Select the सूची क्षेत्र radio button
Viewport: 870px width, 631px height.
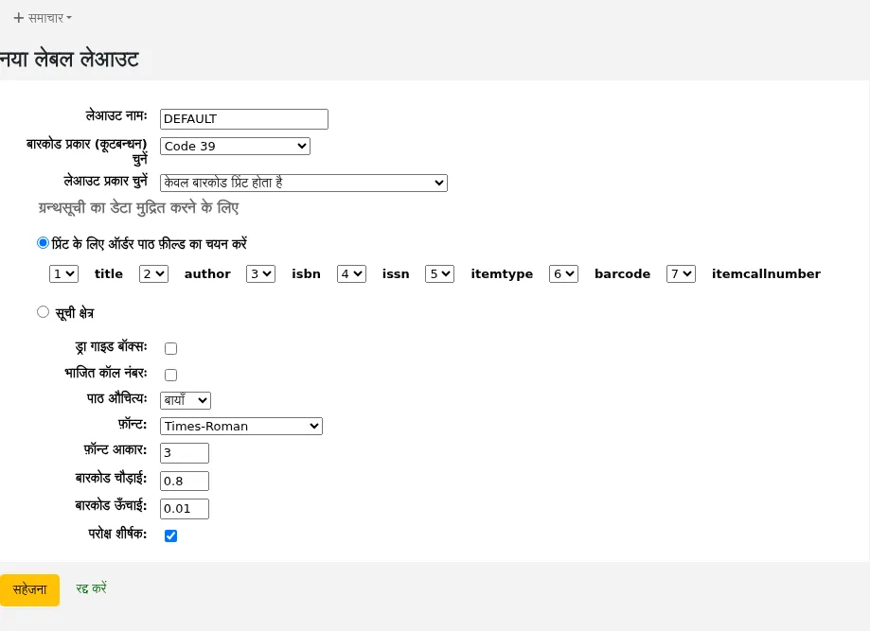point(43,311)
